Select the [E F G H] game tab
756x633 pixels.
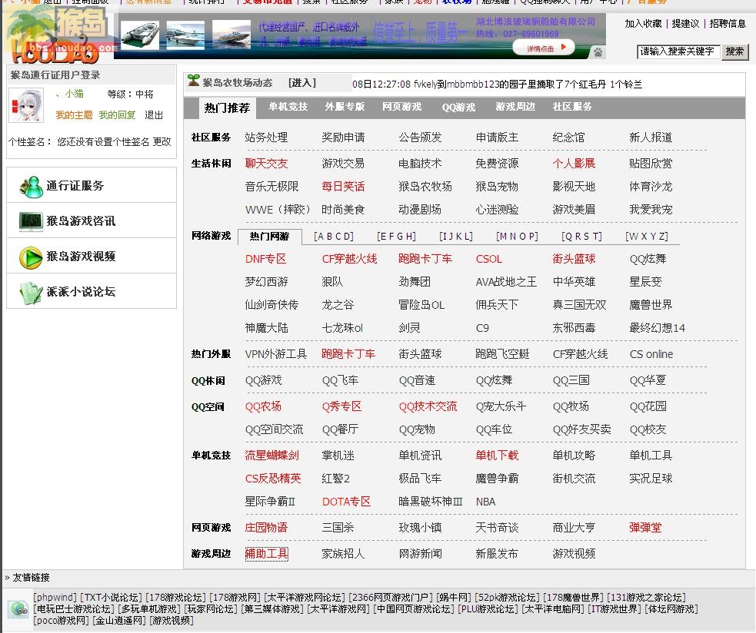pyautogui.click(x=396, y=237)
